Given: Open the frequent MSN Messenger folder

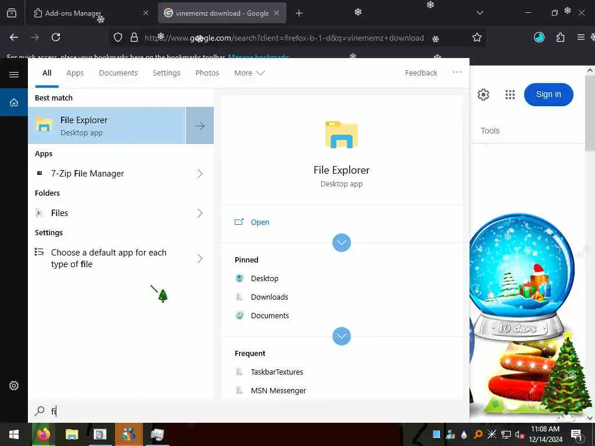Looking at the screenshot, I should point(278,391).
